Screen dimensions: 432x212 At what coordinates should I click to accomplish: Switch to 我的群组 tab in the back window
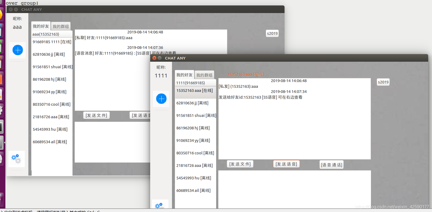click(x=61, y=26)
